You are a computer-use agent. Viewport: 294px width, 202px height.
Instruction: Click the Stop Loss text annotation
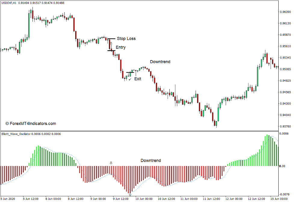(x=126, y=38)
